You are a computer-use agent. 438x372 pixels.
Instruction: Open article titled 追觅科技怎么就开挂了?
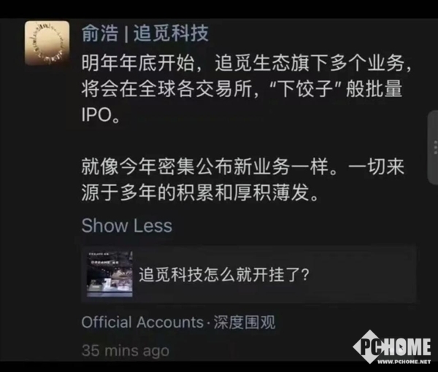coord(224,274)
